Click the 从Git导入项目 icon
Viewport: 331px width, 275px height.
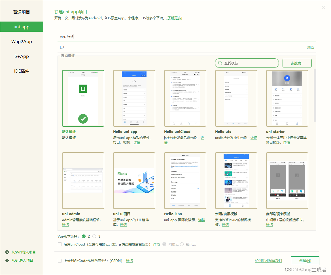tap(7, 260)
